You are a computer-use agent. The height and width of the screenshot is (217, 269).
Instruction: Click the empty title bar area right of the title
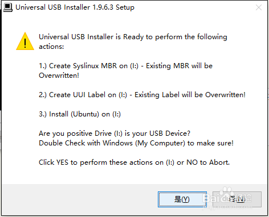pyautogui.click(x=194, y=7)
